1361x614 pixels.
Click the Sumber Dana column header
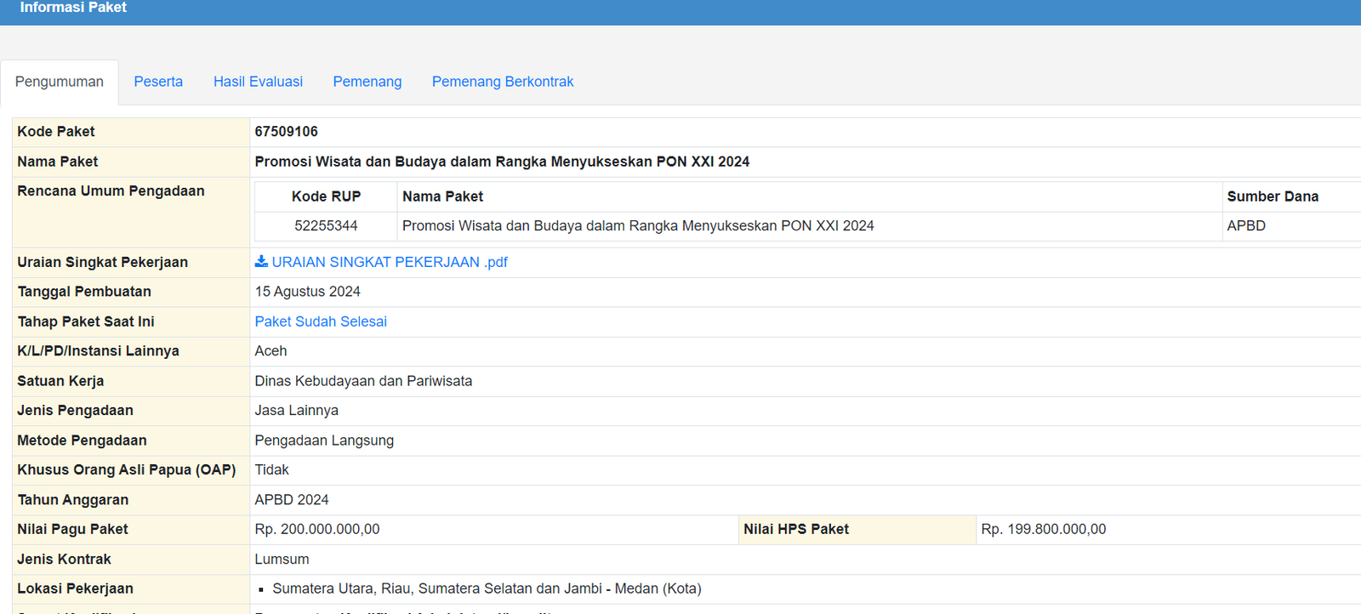pyautogui.click(x=1273, y=196)
